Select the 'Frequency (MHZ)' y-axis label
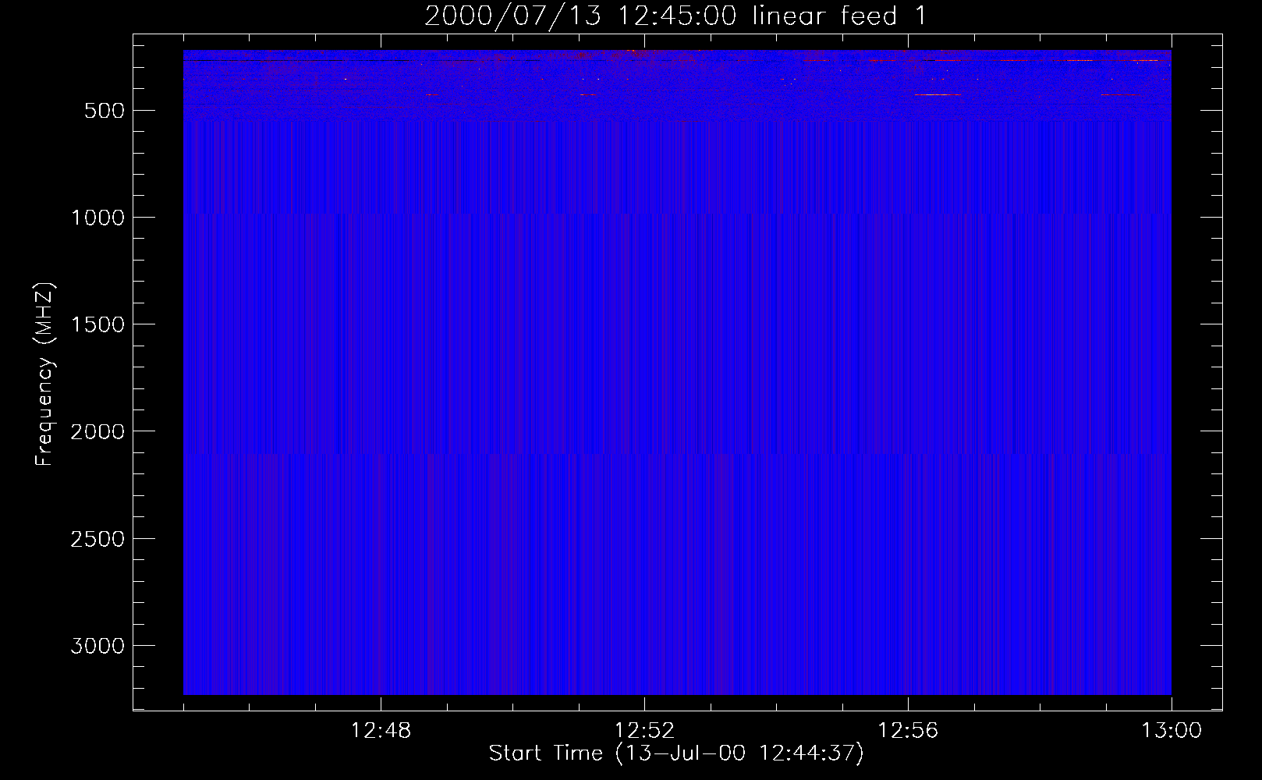 coord(45,374)
